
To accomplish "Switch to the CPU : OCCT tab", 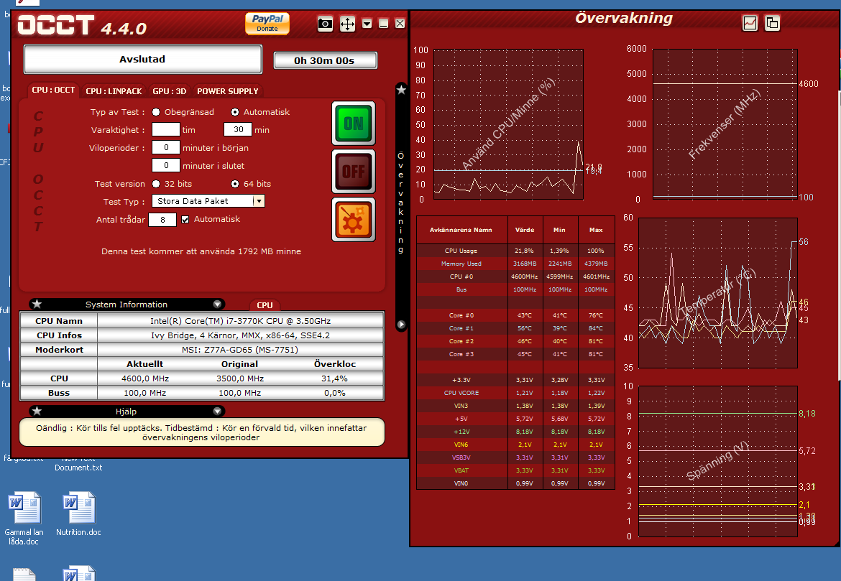I will tap(53, 90).
